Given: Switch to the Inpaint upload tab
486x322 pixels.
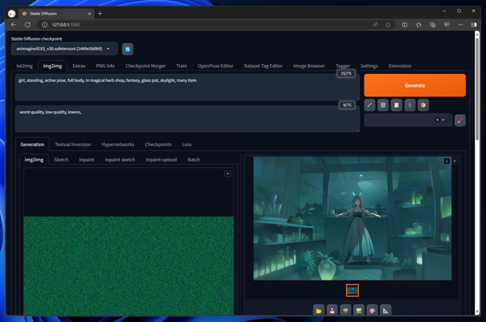Looking at the screenshot, I should 161,160.
